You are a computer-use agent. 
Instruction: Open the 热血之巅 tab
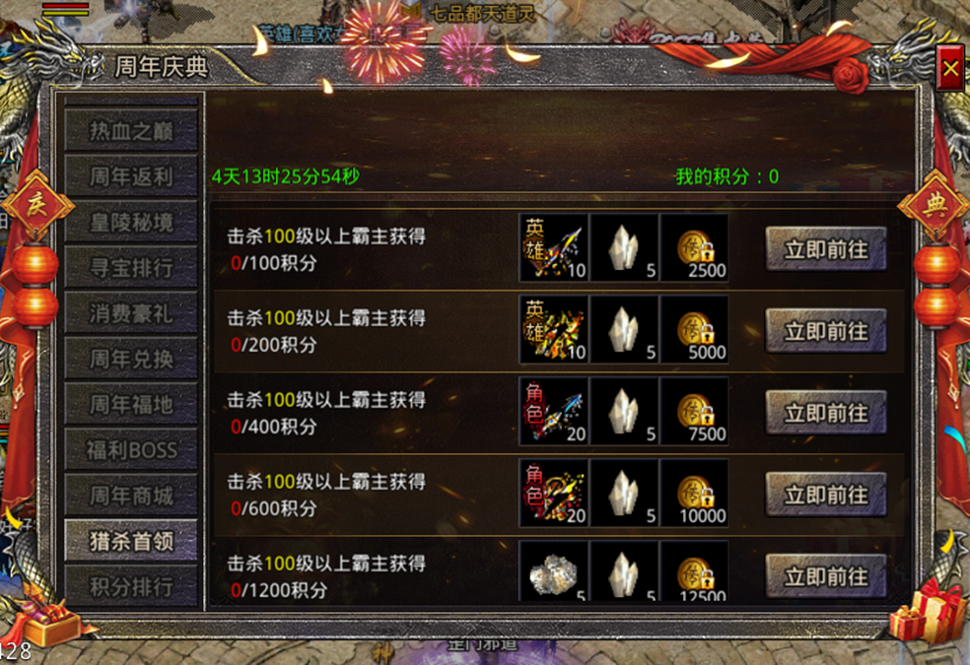(131, 130)
